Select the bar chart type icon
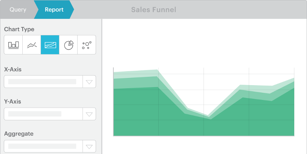307x154 pixels. pos(13,45)
